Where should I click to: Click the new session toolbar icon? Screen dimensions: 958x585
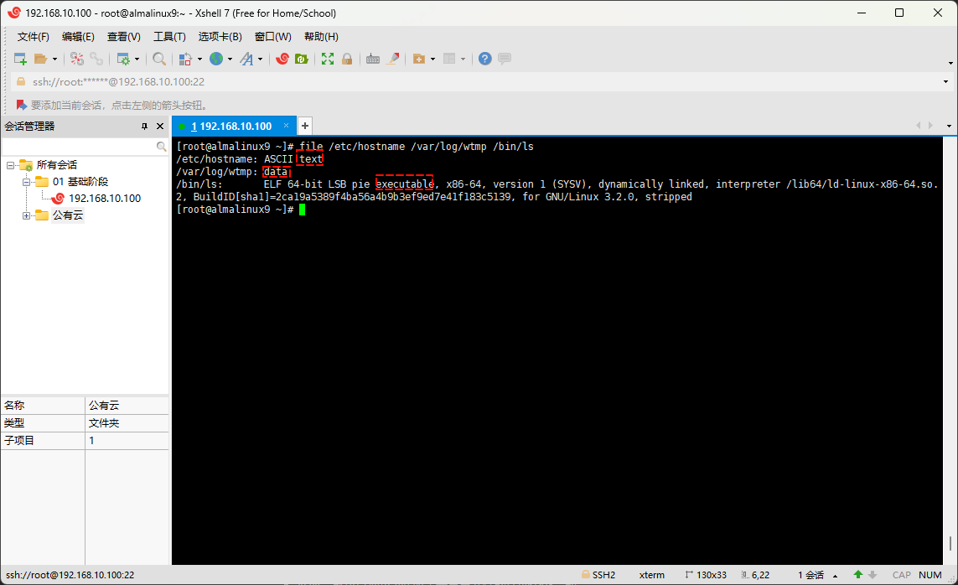click(x=20, y=59)
